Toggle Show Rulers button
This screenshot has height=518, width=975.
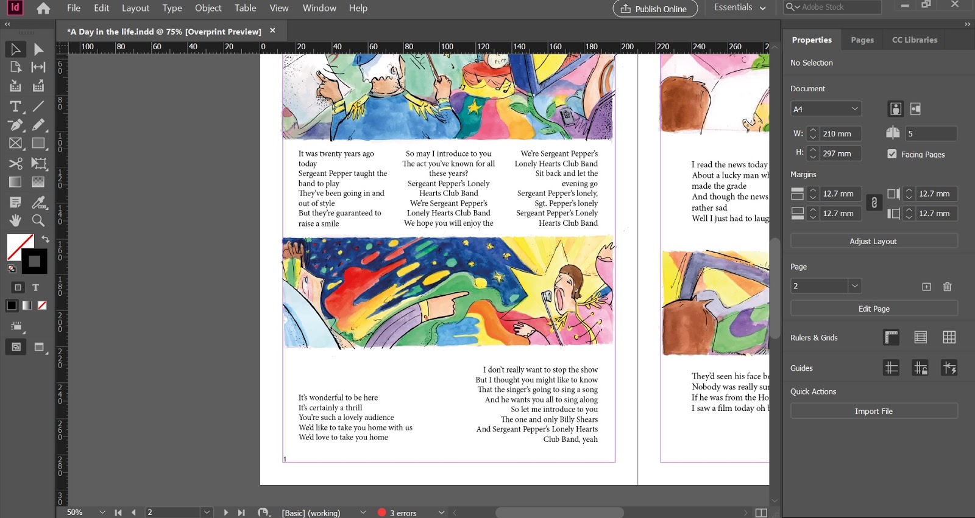click(891, 337)
